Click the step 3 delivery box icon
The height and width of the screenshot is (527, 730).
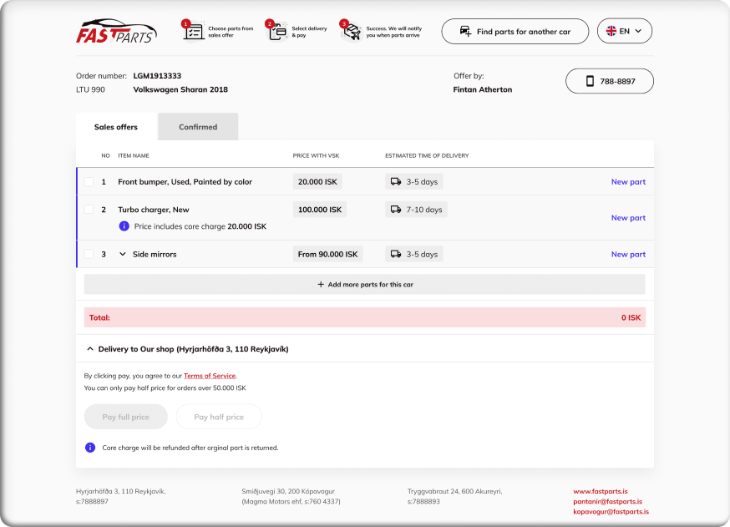coord(351,32)
